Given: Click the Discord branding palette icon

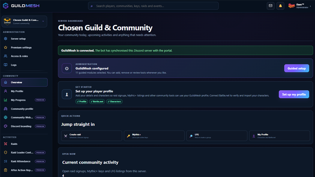Looking at the screenshot, I should pyautogui.click(x=6, y=126).
